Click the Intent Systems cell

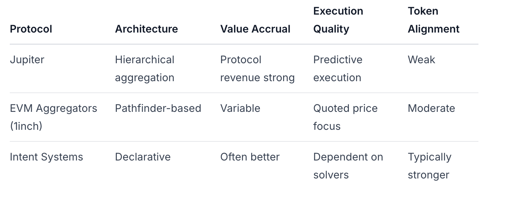(46, 157)
